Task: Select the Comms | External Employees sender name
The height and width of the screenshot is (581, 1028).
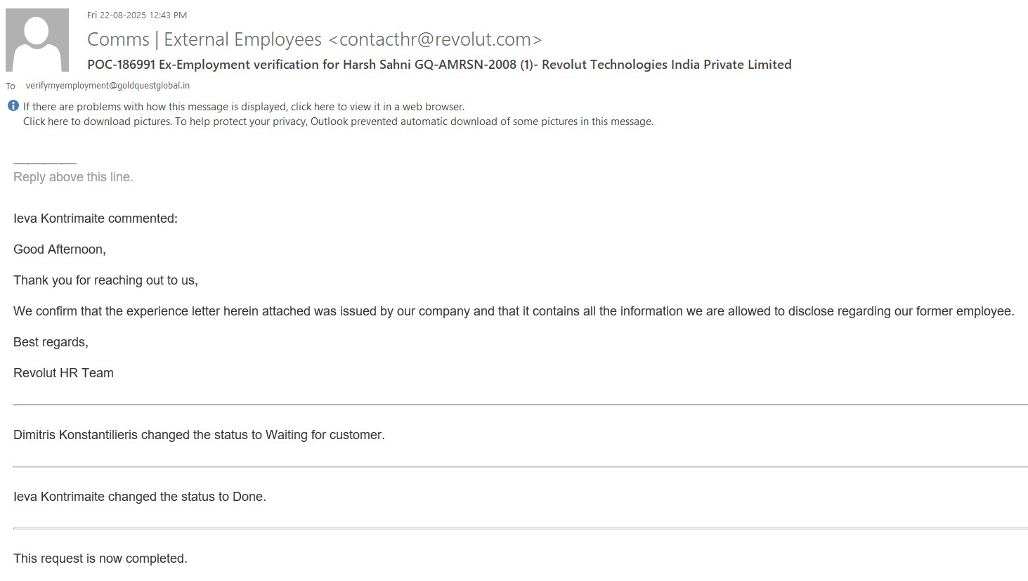Action: [x=204, y=39]
